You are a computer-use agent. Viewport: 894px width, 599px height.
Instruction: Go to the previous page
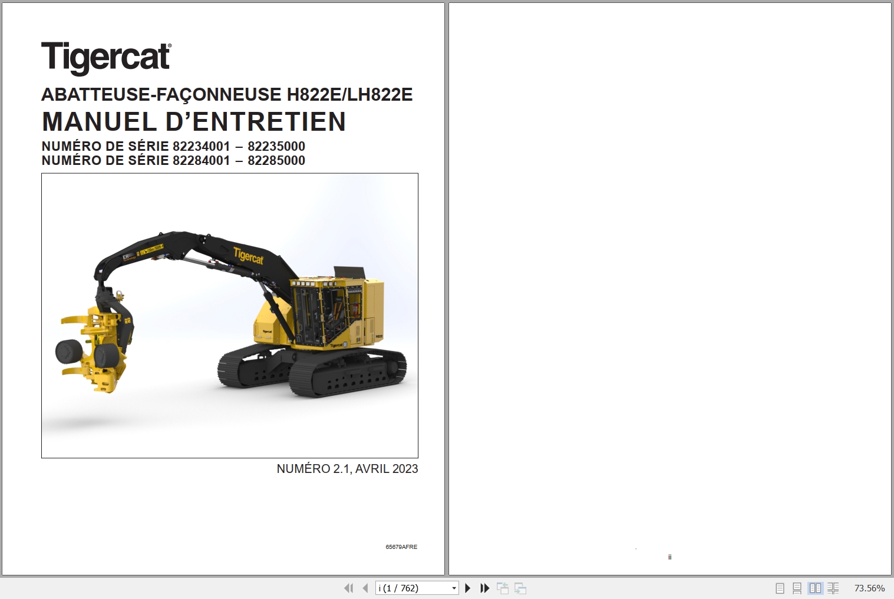point(365,588)
